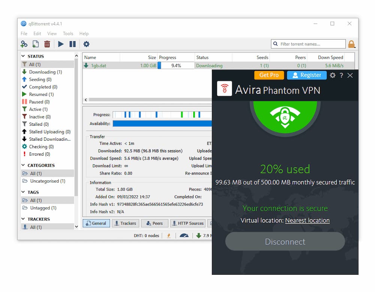The width and height of the screenshot is (375, 292).
Task: Lock the interface using the padlock icon
Action: click(351, 44)
